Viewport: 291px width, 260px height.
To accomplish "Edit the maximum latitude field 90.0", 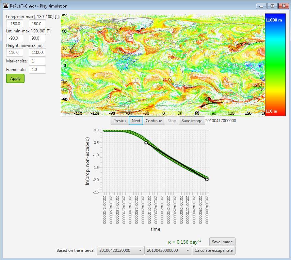I will coord(37,38).
